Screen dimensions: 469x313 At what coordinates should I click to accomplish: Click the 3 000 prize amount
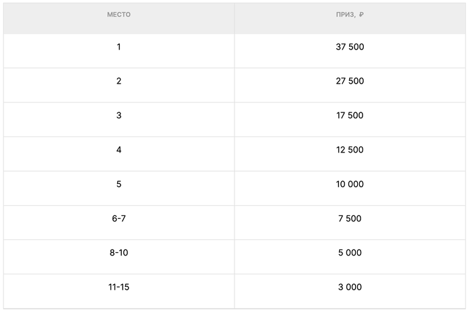[x=350, y=287]
